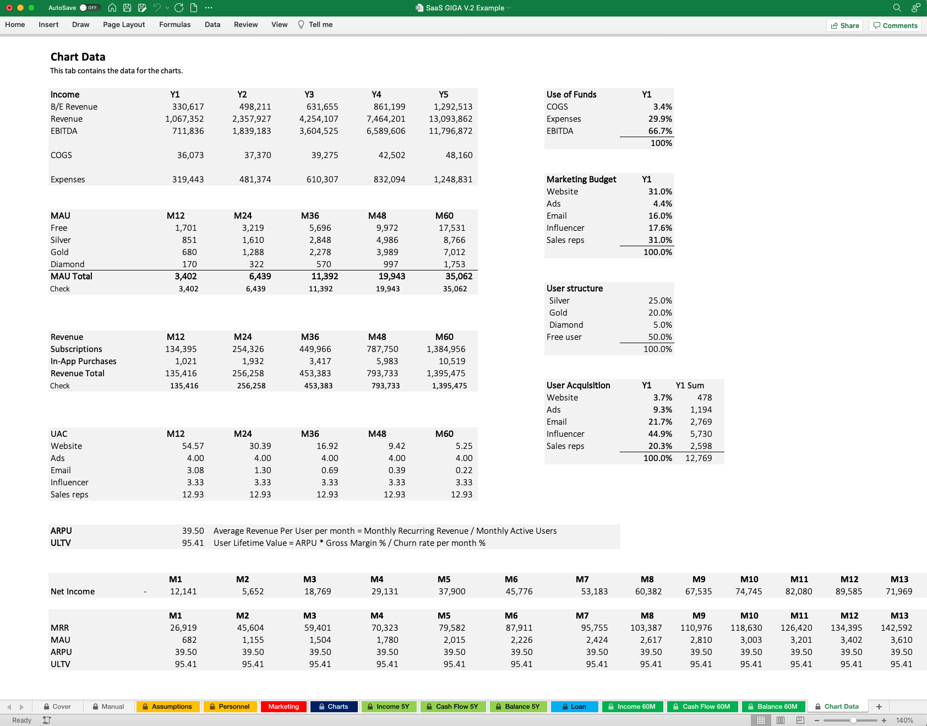Select the Chart Data heading cell
The width and height of the screenshot is (927, 726).
tap(78, 57)
